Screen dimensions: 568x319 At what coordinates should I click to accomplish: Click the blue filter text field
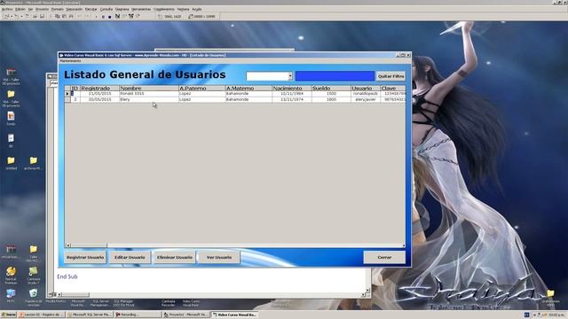pyautogui.click(x=335, y=76)
